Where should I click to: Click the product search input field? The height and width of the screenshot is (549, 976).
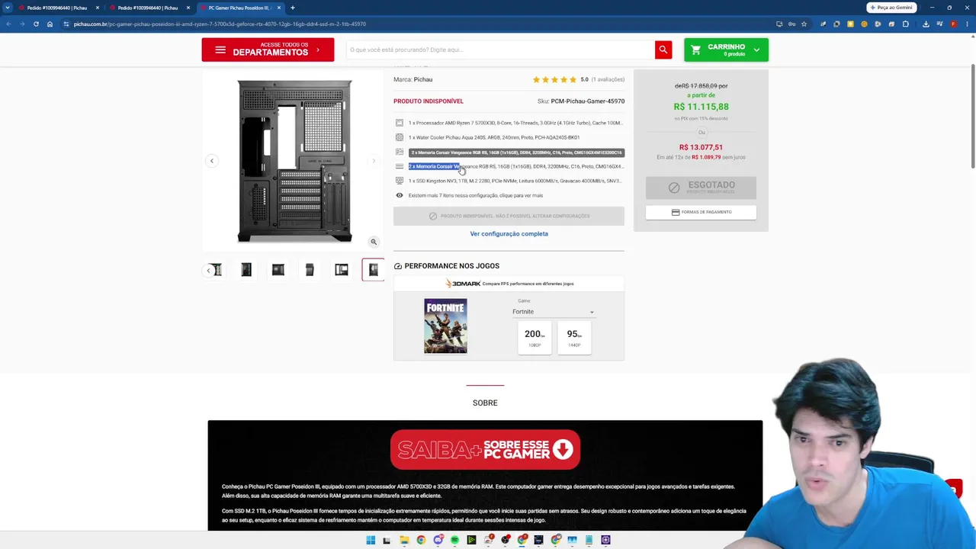[x=500, y=50]
